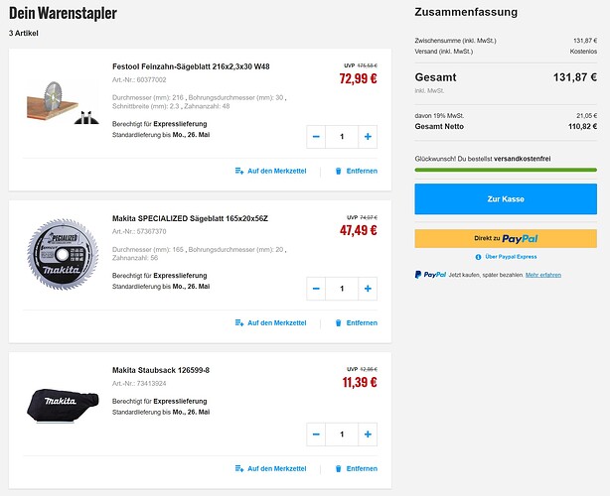Add one more Makita Staubsack
The height and width of the screenshot is (496, 610).
click(x=368, y=434)
